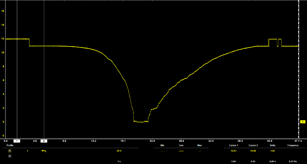Select cursor 1 handle on time axis
307x164 pixels.
coord(17,141)
